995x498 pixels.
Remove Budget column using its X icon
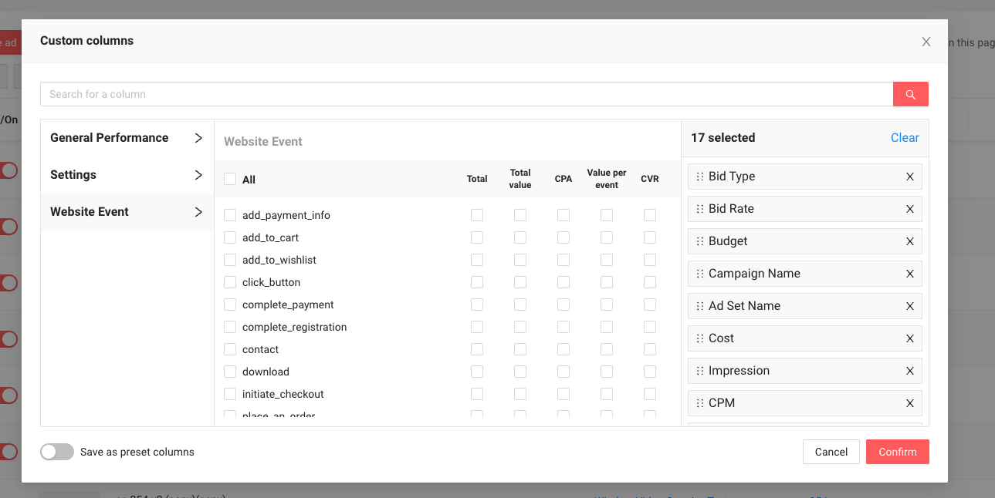coord(909,241)
